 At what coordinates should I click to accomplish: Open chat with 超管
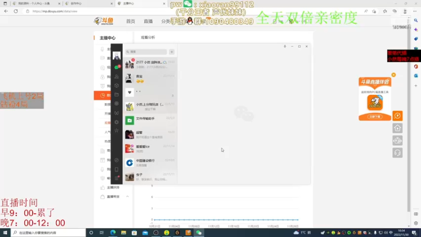click(x=150, y=134)
